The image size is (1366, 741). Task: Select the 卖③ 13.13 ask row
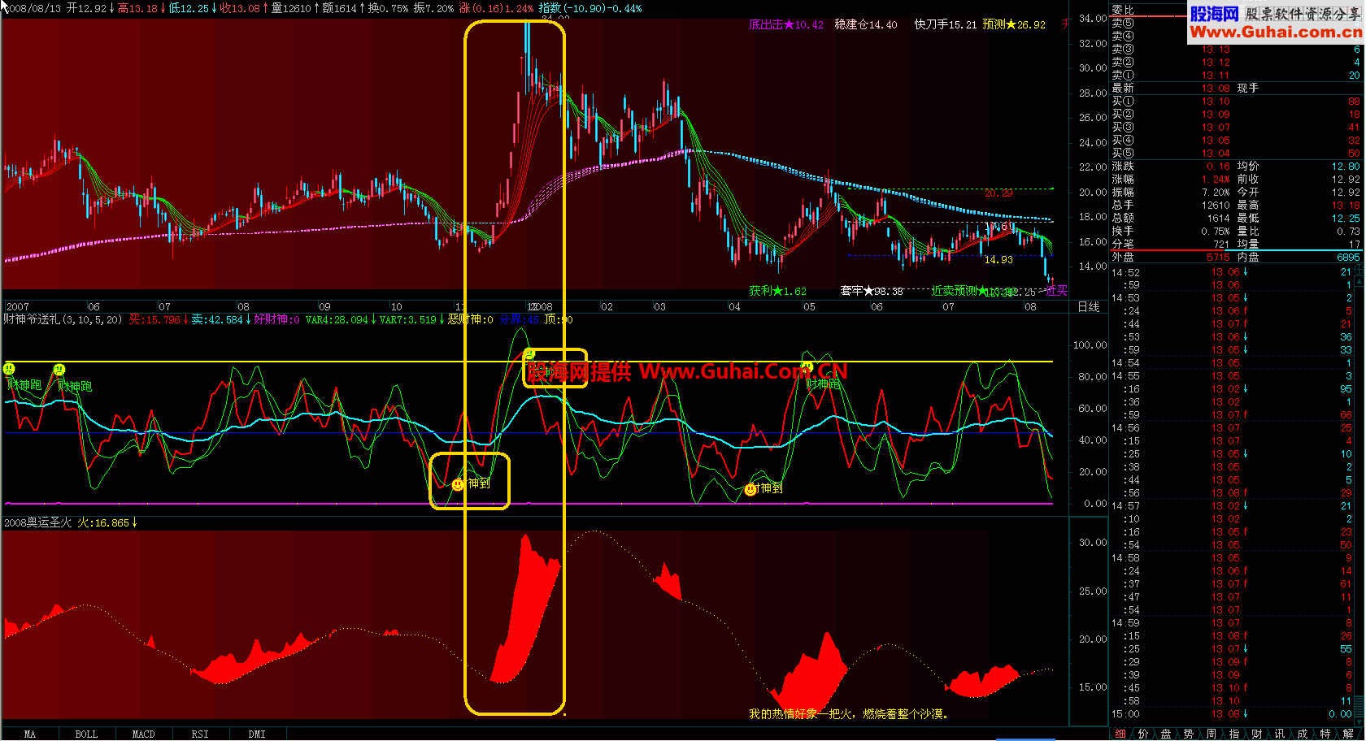tap(1236, 50)
